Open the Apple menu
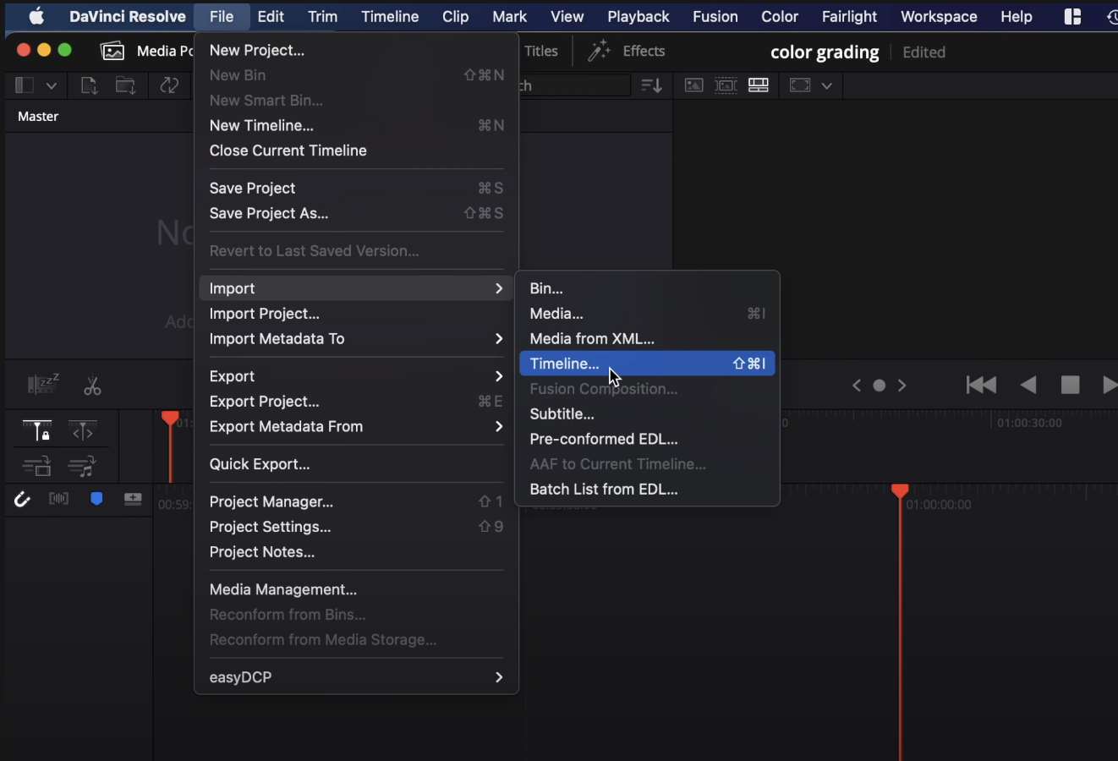 36,16
